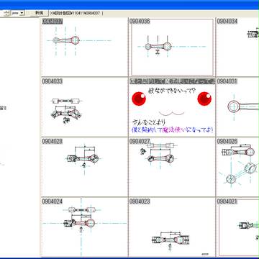This screenshot has width=259, height=259.
Task: Click the 新規 button
Action: [39, 13]
